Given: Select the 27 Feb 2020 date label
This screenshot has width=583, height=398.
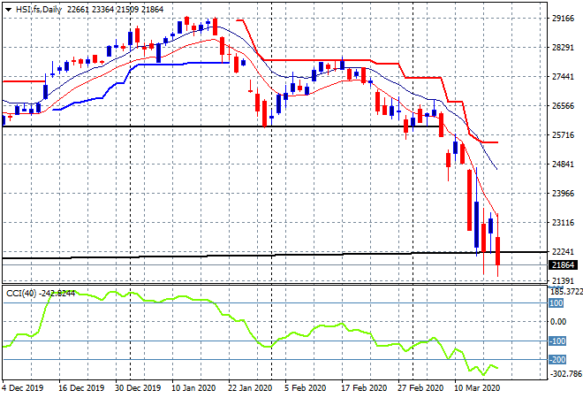Looking at the screenshot, I should coord(420,388).
